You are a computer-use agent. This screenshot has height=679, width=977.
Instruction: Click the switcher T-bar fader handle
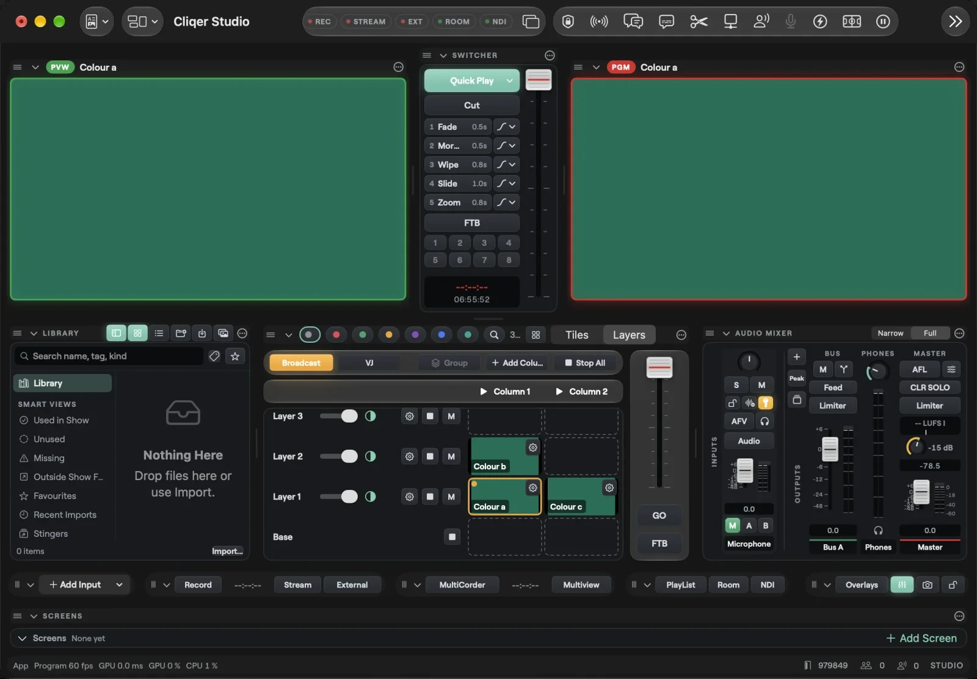coord(539,80)
